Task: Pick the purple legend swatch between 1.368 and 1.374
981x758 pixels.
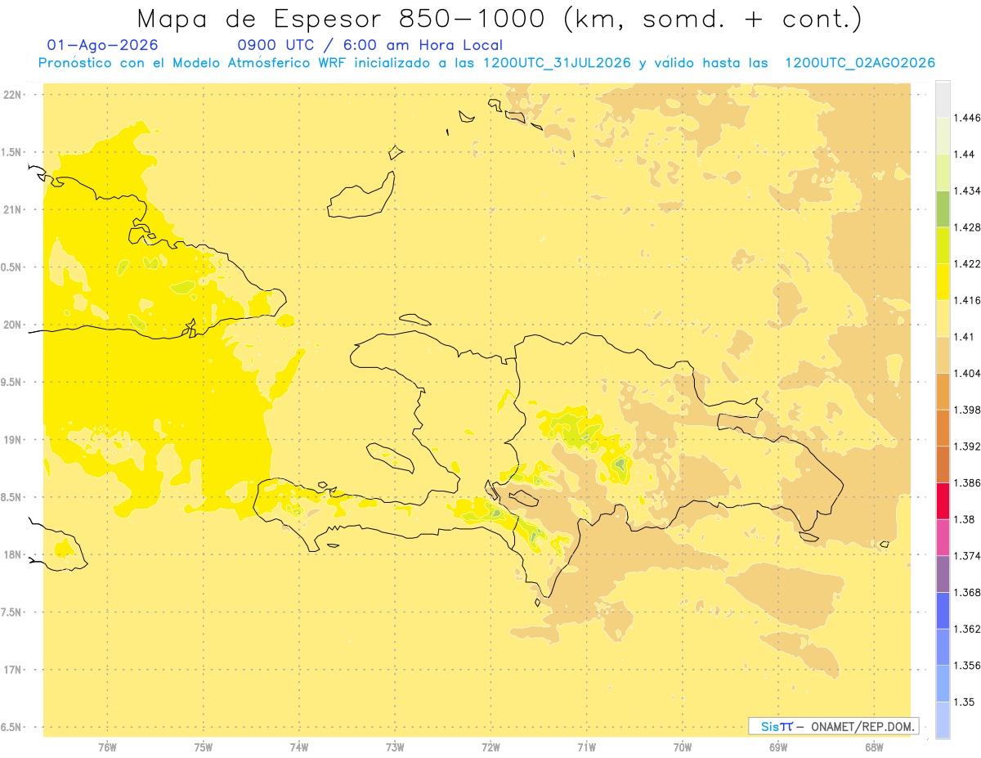Action: click(943, 574)
